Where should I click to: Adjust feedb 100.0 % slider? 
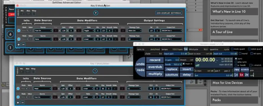tap(173, 64)
